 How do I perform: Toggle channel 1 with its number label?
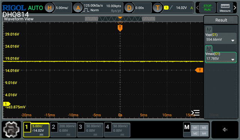(27, 127)
